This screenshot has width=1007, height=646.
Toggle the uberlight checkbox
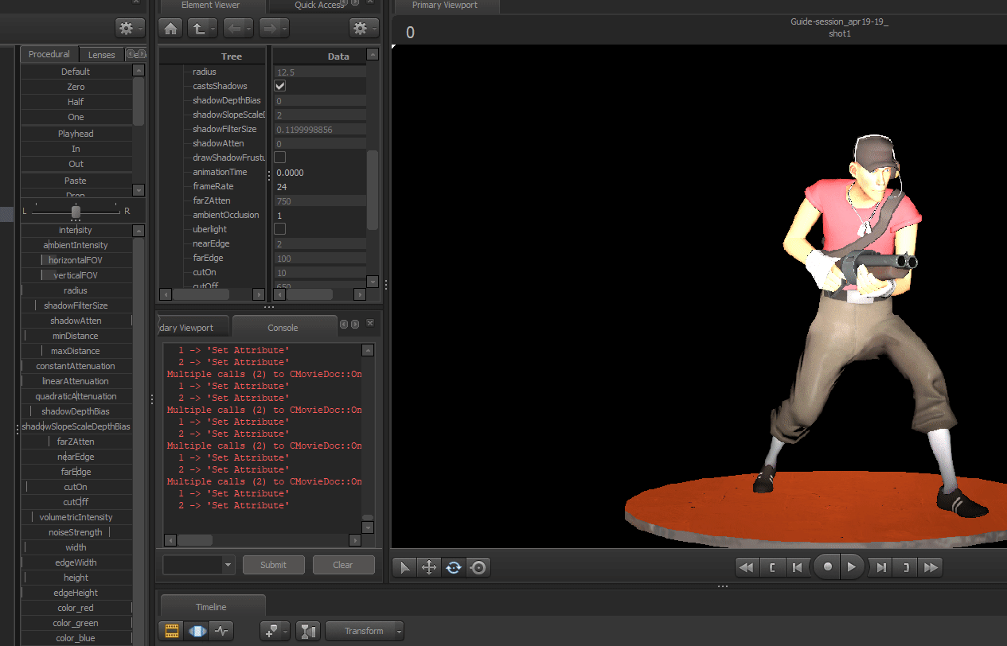tap(280, 229)
